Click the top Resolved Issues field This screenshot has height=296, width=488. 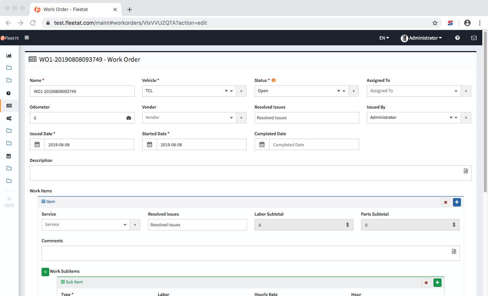pos(307,118)
